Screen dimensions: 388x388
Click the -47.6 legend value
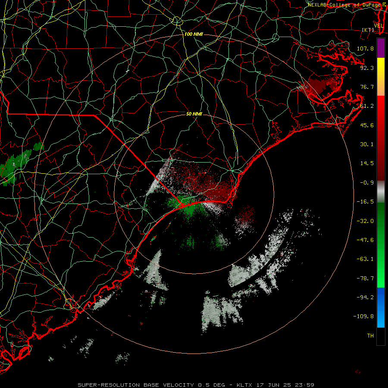coord(365,240)
